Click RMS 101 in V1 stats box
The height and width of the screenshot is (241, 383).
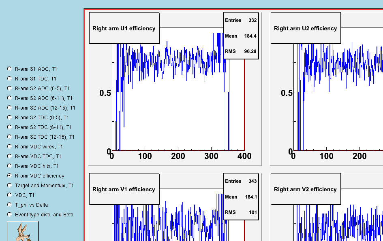(x=241, y=212)
